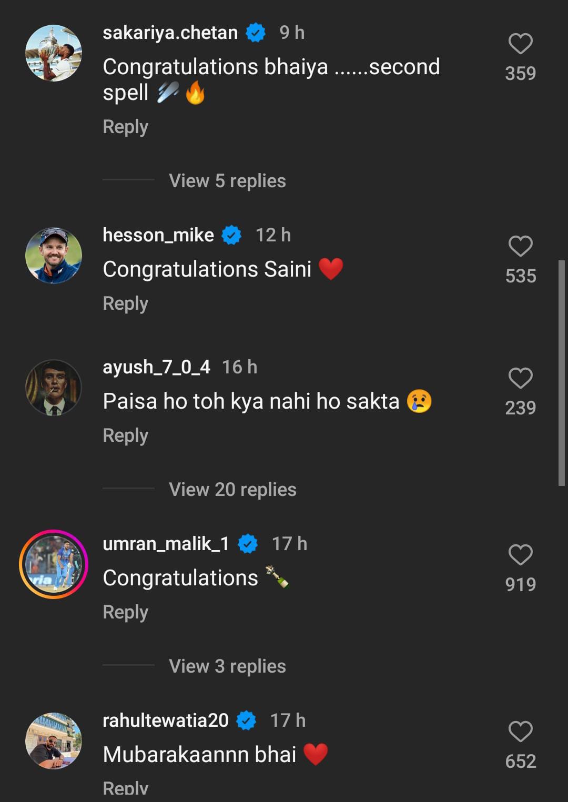Expand 3 replies under umran_malik_1's comment
Viewport: 568px width, 802px height.
tap(227, 666)
